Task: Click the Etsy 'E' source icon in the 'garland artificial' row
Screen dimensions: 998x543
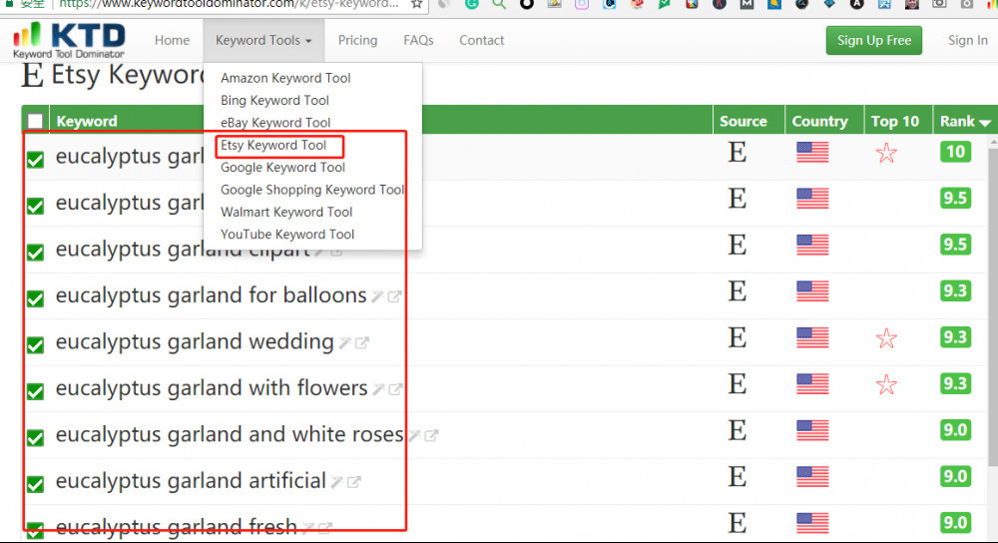Action: [x=738, y=476]
